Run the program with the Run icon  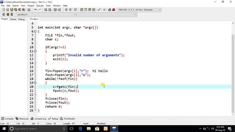86,10
